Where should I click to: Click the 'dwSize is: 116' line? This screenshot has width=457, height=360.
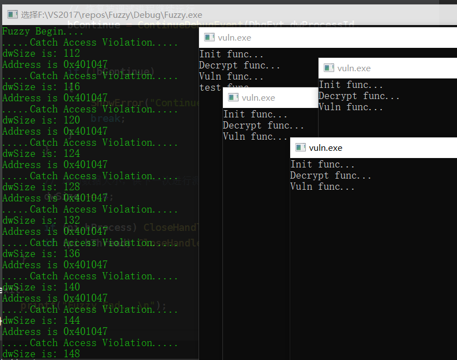point(41,87)
